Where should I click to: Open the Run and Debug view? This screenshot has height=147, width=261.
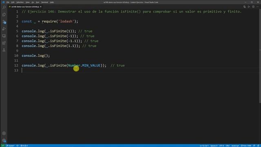pos(4,29)
